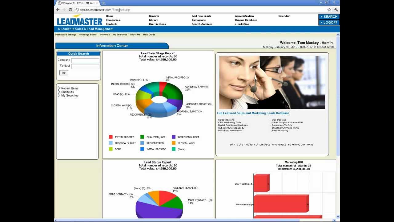Open the Library menu

pyautogui.click(x=153, y=20)
